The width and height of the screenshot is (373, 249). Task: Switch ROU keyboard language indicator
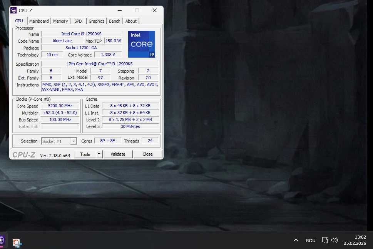coord(311,241)
